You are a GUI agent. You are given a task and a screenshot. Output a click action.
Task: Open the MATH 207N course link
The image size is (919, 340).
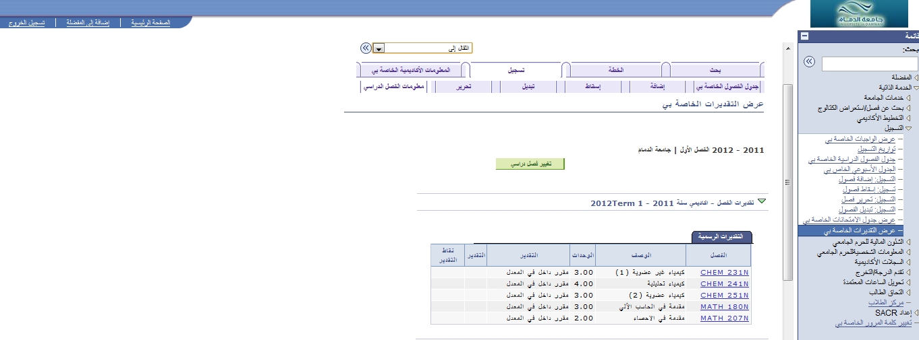(x=725, y=318)
